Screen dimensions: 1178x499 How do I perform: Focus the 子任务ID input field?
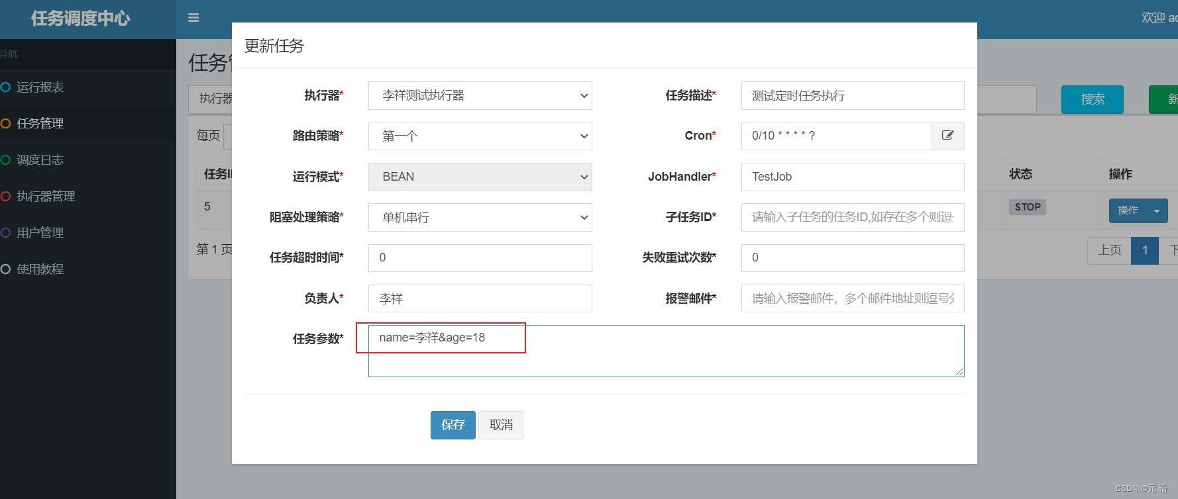pyautogui.click(x=853, y=217)
